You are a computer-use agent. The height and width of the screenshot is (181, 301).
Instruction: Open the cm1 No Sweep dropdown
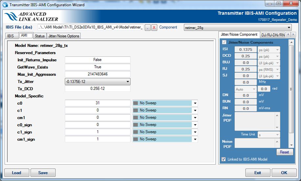click(x=165, y=118)
